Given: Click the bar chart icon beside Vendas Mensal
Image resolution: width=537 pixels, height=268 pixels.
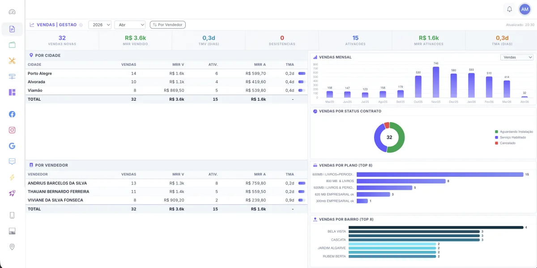Looking at the screenshot, I should click(x=315, y=57).
